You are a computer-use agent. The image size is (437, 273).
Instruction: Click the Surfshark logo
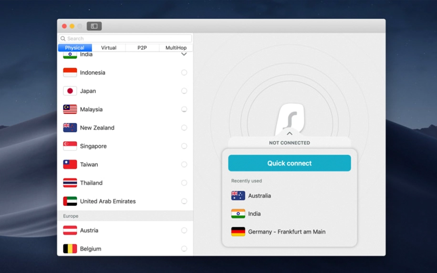point(290,119)
